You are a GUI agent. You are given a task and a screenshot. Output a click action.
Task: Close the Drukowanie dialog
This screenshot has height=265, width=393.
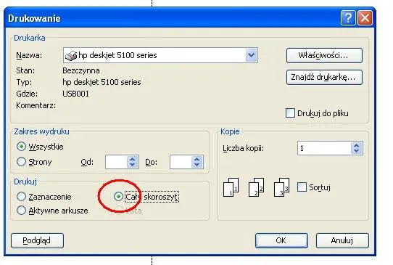coord(365,18)
